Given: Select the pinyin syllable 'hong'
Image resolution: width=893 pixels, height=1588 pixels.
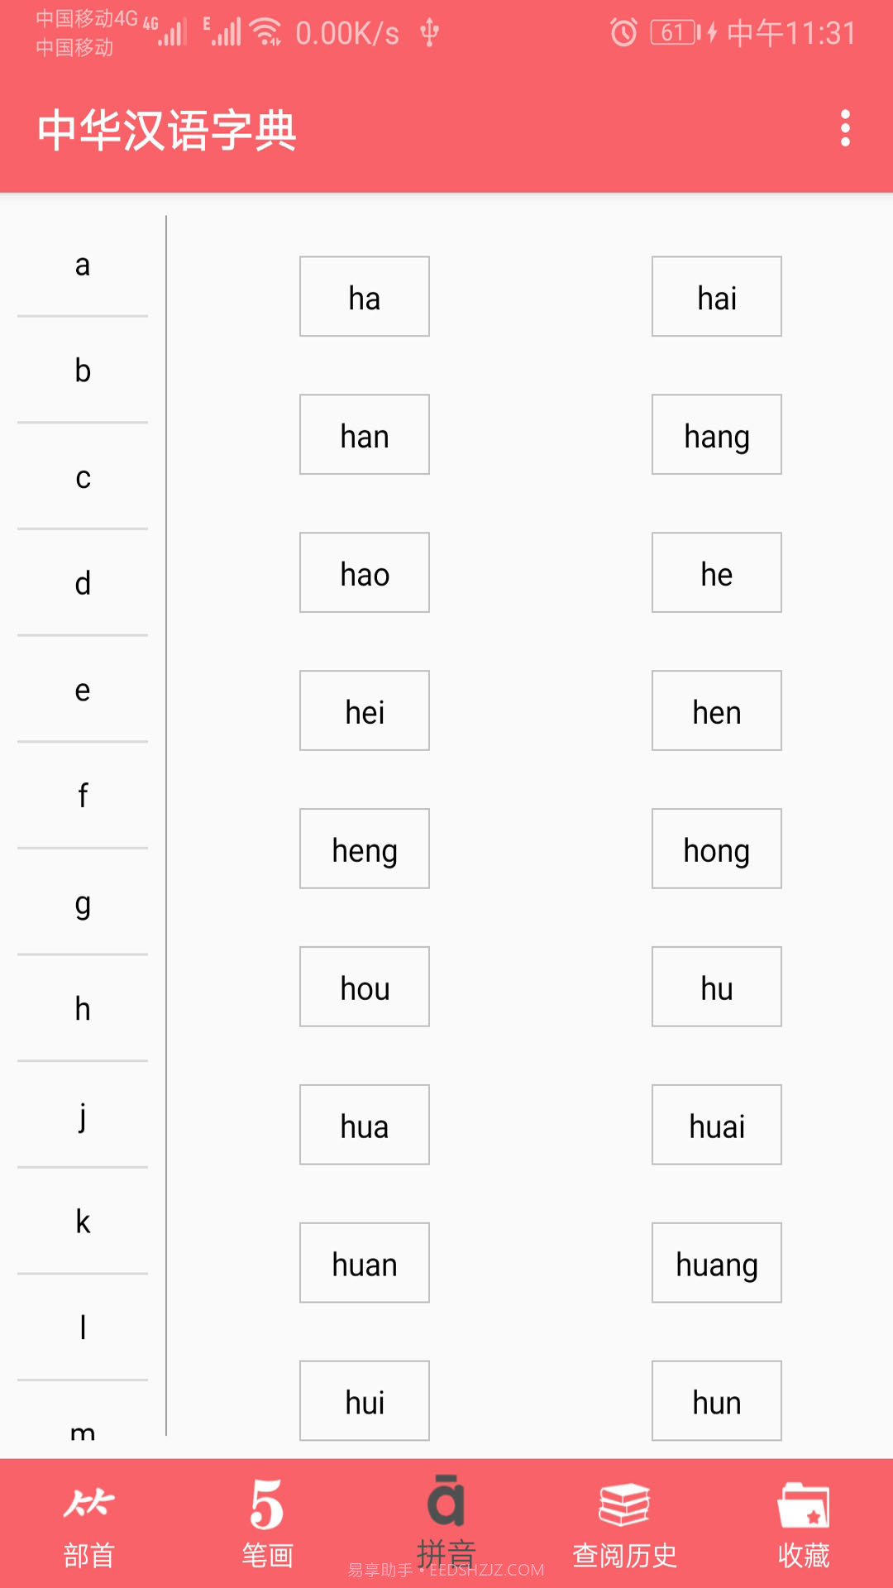Looking at the screenshot, I should pyautogui.click(x=716, y=849).
